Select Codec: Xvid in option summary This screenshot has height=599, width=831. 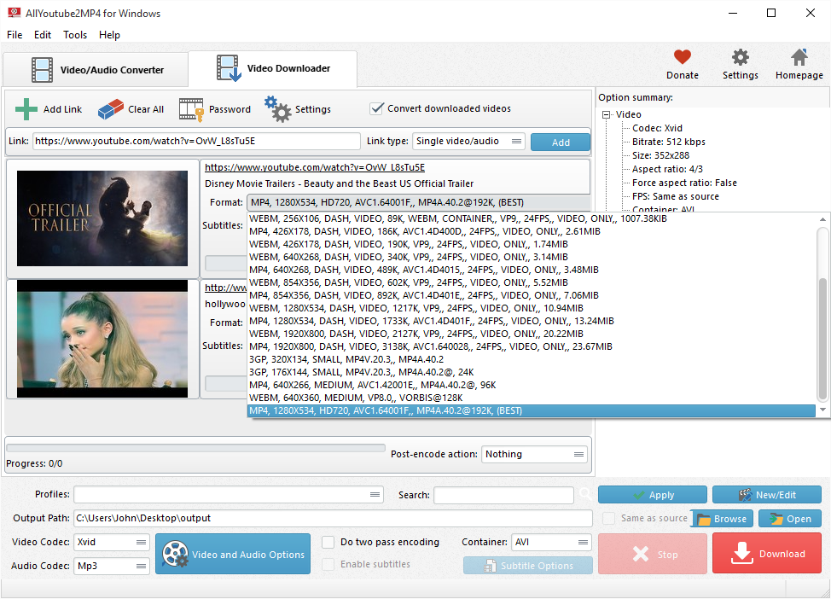(x=657, y=128)
